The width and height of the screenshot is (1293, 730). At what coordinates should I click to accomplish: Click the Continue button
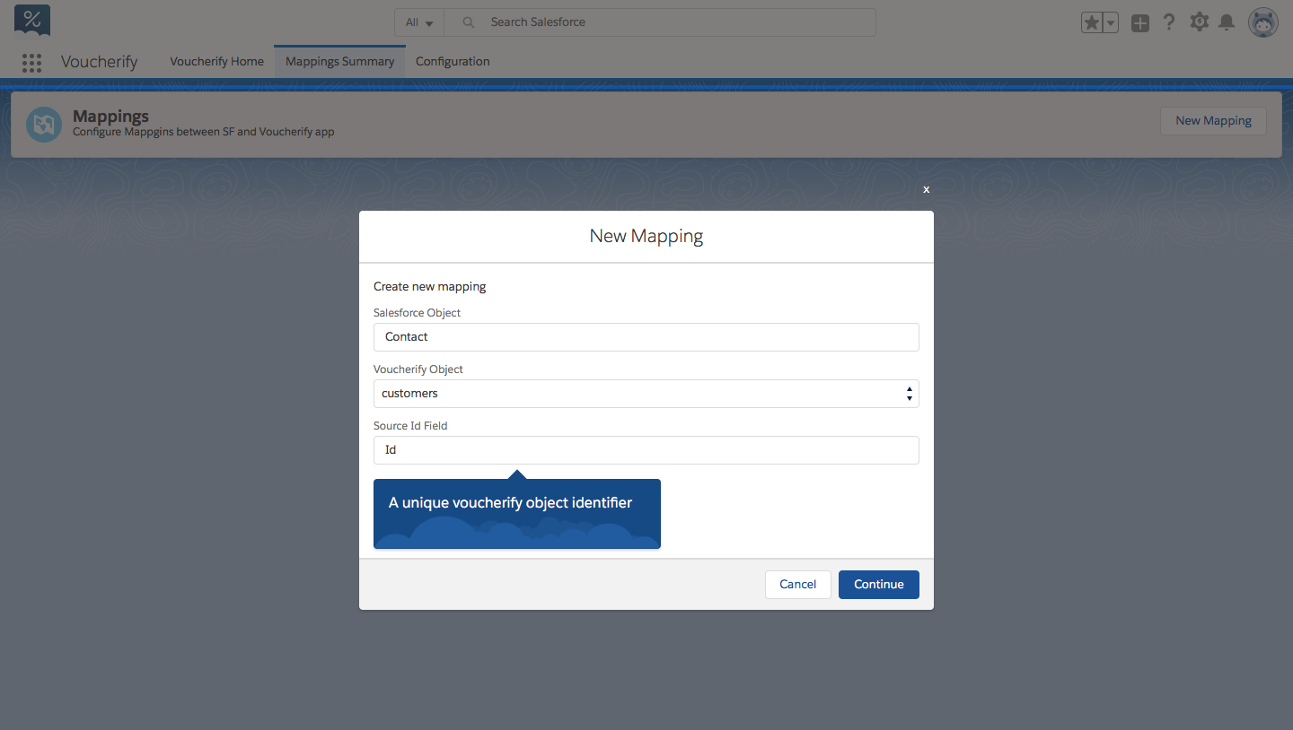(x=879, y=585)
